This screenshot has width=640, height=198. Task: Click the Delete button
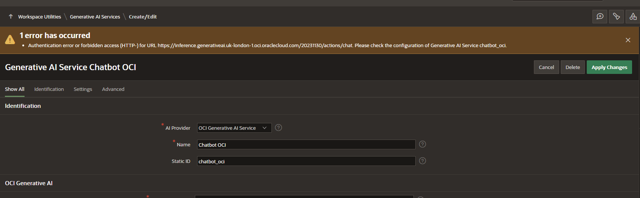point(572,68)
